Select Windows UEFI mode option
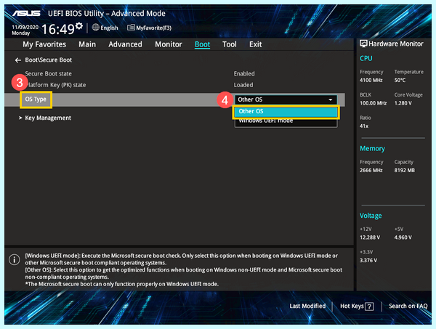The height and width of the screenshot is (329, 436). tap(286, 121)
